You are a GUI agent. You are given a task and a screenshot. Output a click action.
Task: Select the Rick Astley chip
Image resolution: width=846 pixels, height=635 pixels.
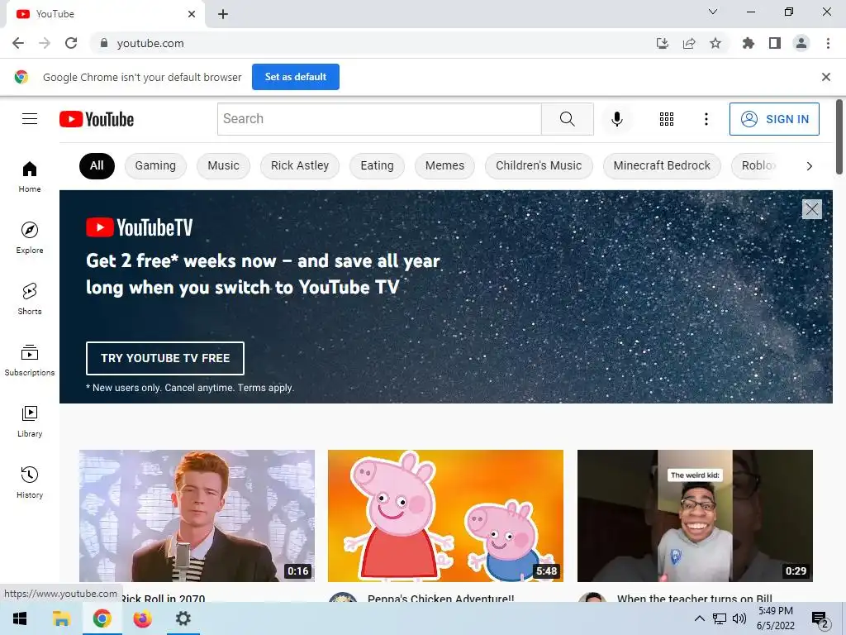(299, 165)
